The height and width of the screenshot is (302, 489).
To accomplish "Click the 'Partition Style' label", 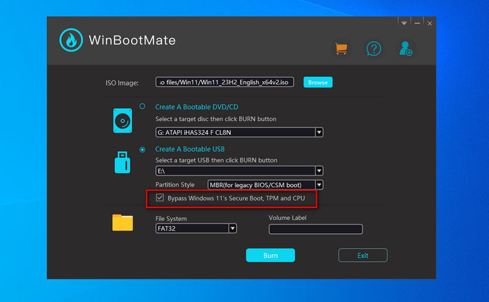I will pyautogui.click(x=175, y=185).
